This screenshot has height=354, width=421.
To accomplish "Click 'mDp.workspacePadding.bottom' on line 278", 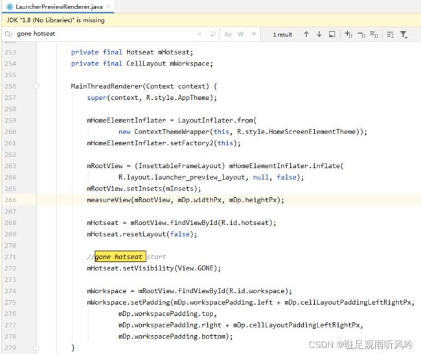I will click(x=172, y=336).
